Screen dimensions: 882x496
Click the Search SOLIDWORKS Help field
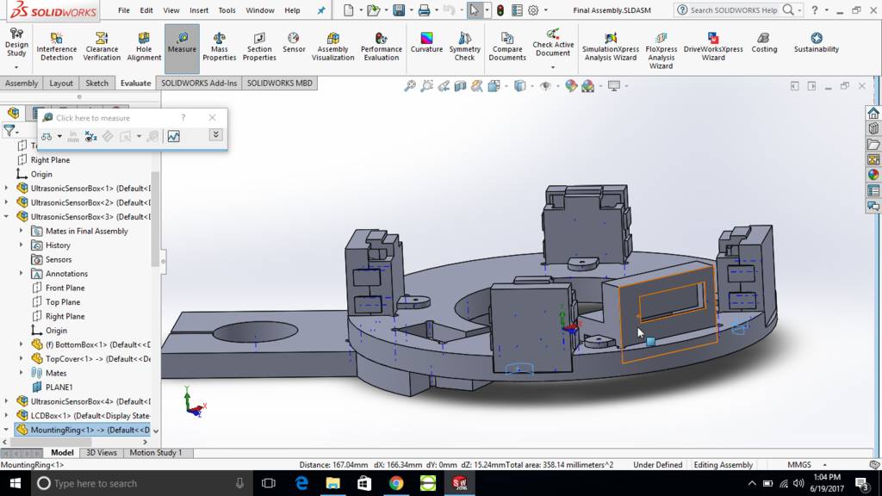[733, 10]
